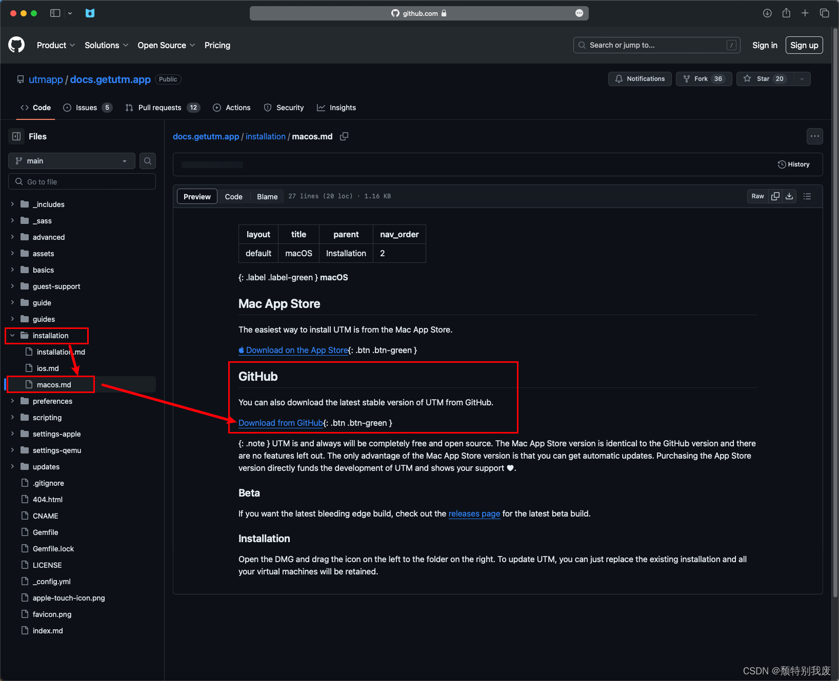Image resolution: width=839 pixels, height=681 pixels.
Task: Click the blue shield extension icon
Action: coord(90,13)
